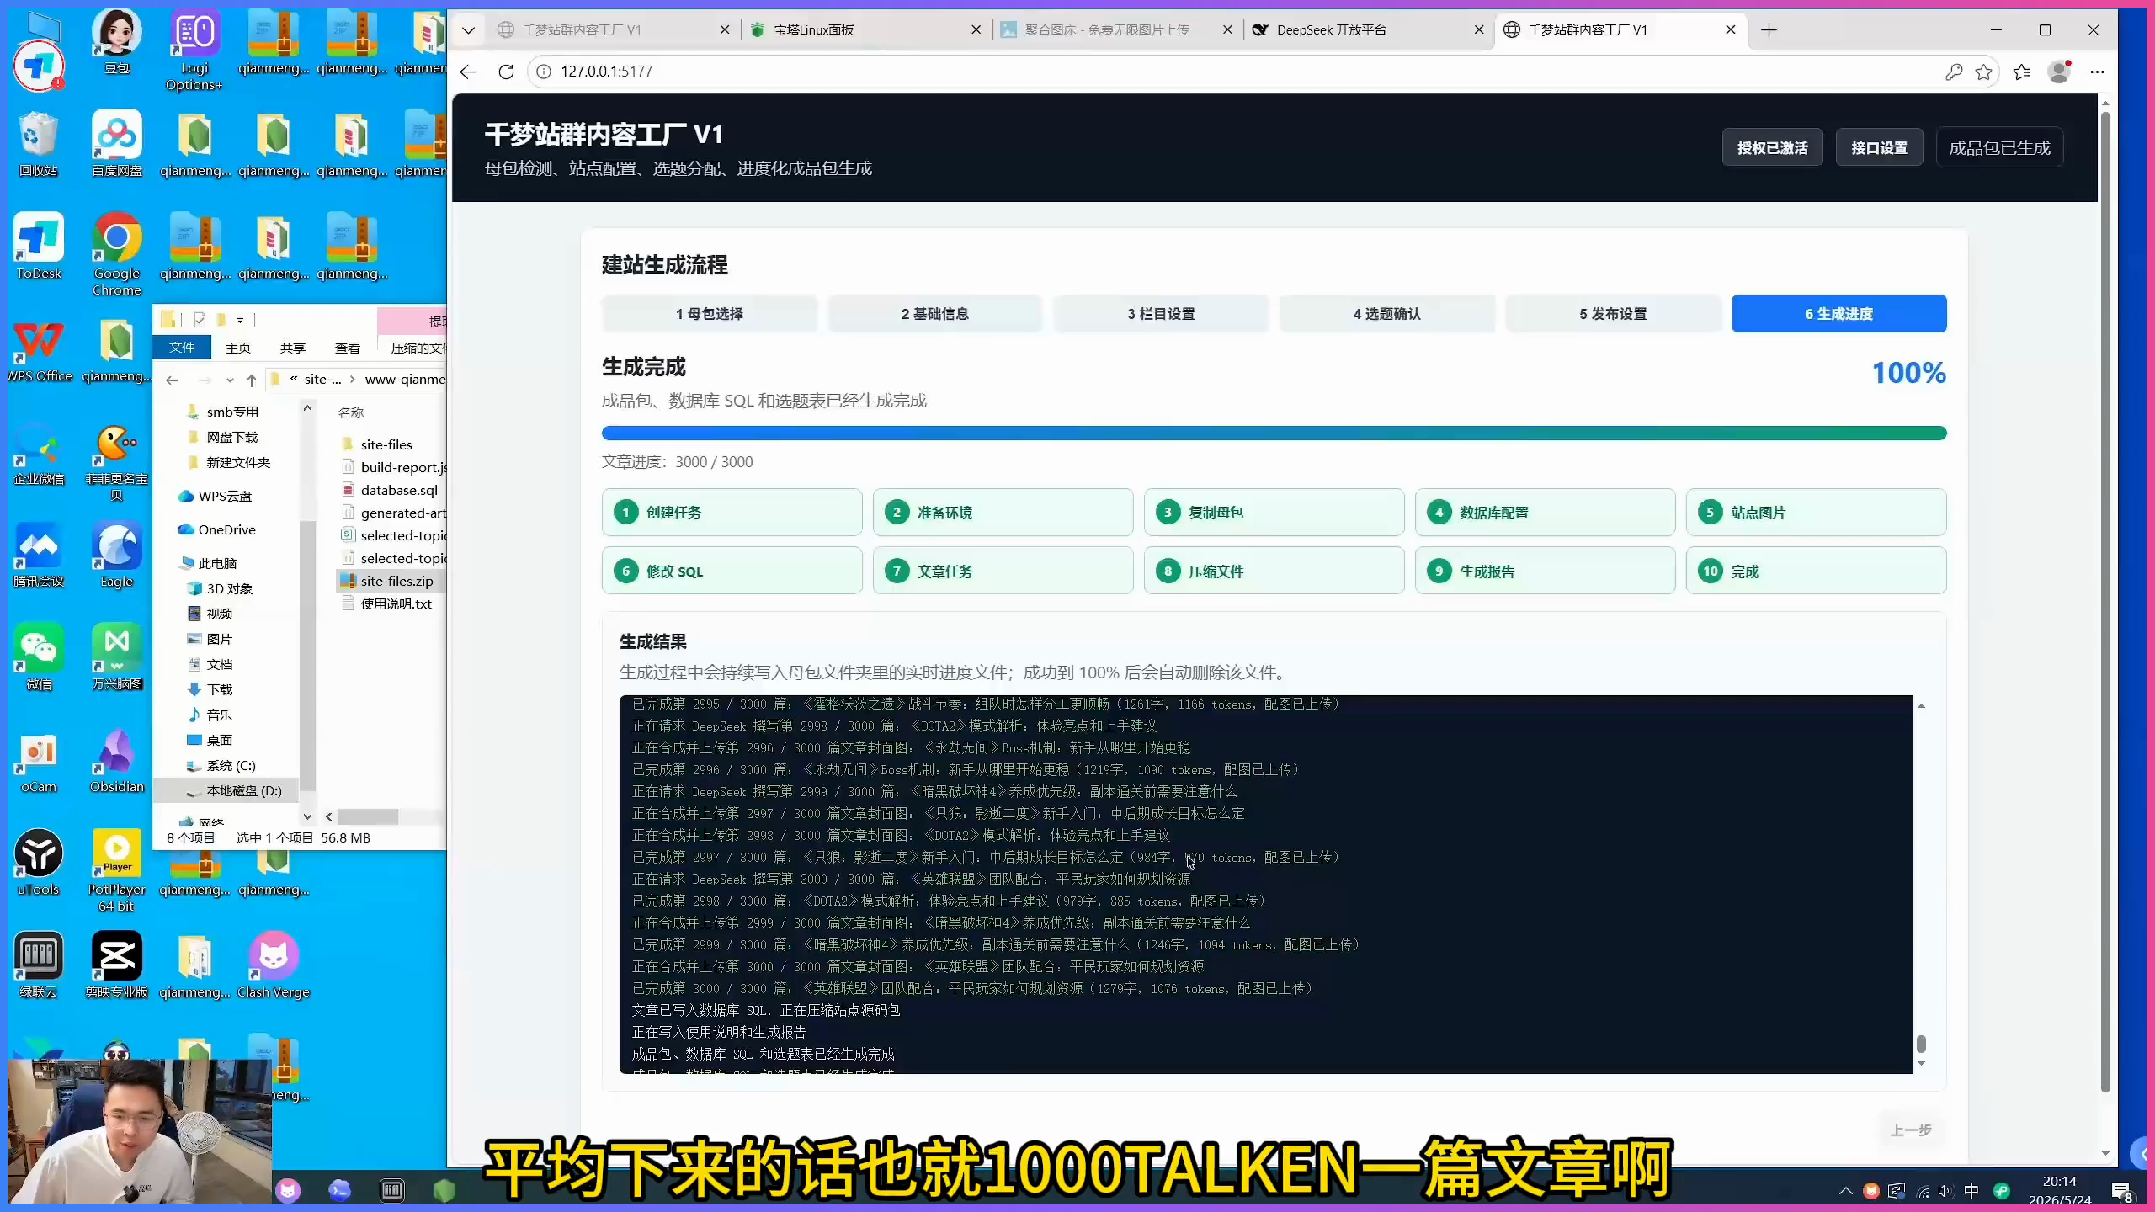Click the 授权已激活 button
The height and width of the screenshot is (1212, 2155).
pos(1772,147)
